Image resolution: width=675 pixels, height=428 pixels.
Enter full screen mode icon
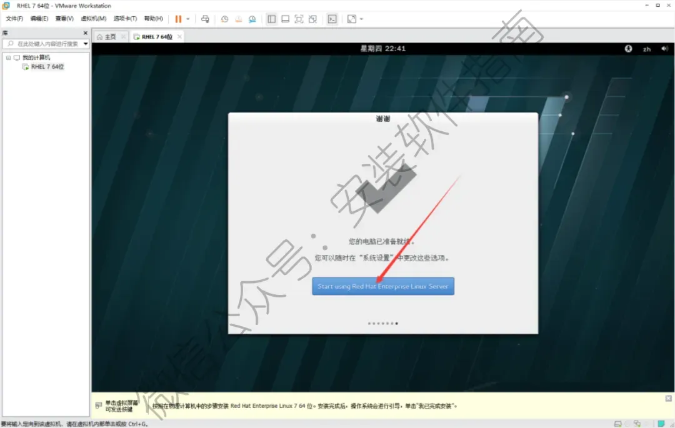299,19
